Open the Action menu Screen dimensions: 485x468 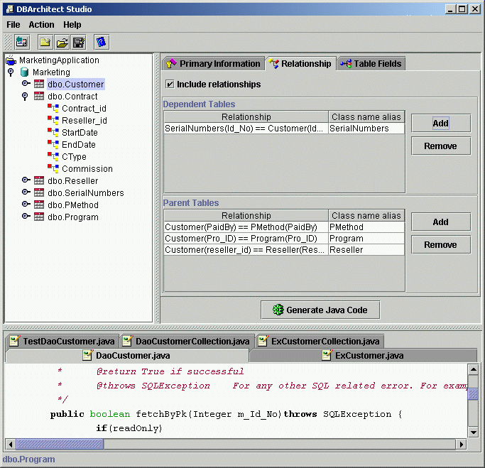click(x=41, y=25)
